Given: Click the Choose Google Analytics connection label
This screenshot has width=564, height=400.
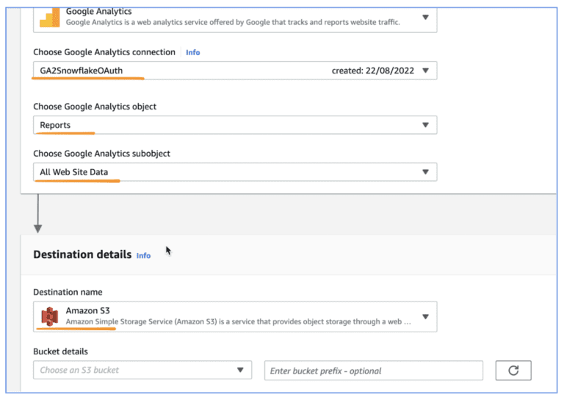Looking at the screenshot, I should (104, 52).
